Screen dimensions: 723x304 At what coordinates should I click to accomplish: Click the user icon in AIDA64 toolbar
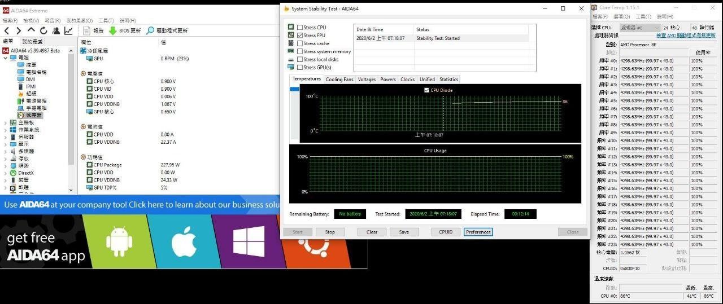tap(56, 30)
